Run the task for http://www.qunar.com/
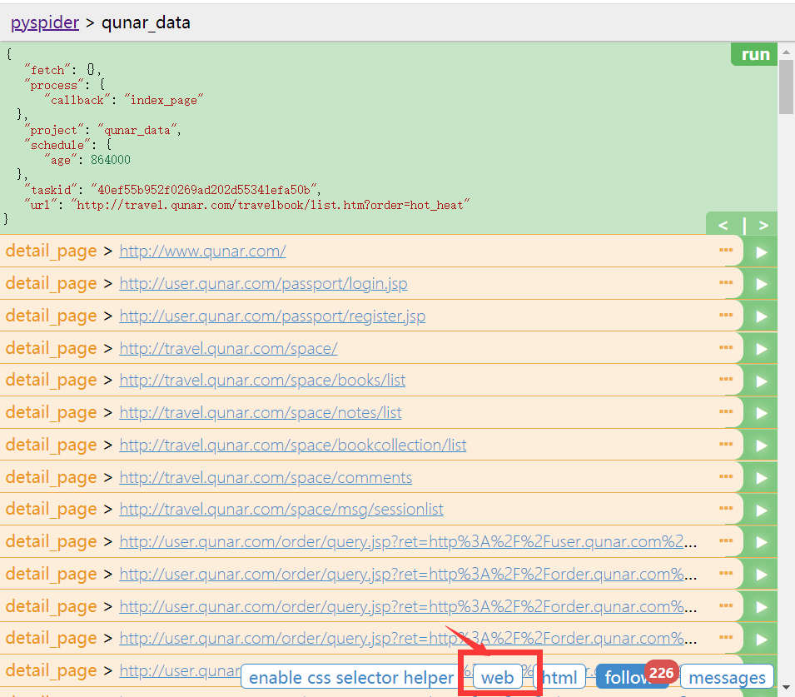 [x=761, y=252]
